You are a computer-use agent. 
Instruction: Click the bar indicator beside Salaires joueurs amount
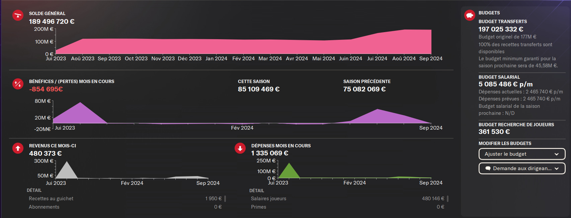(x=447, y=199)
